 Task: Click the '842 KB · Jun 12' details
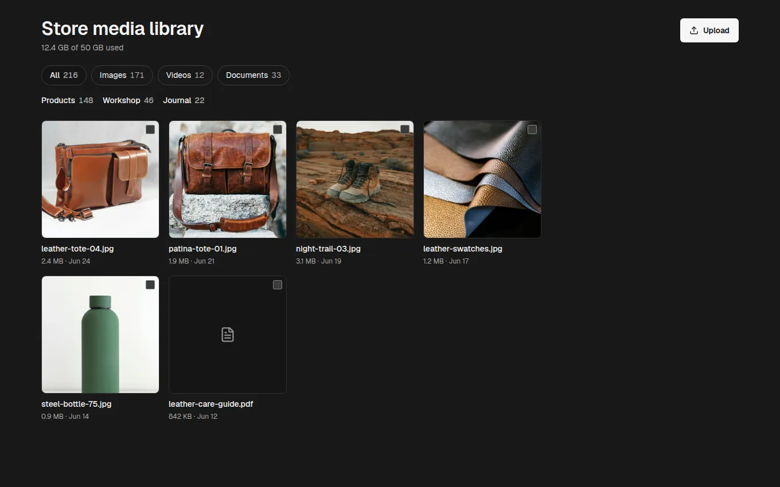point(193,417)
